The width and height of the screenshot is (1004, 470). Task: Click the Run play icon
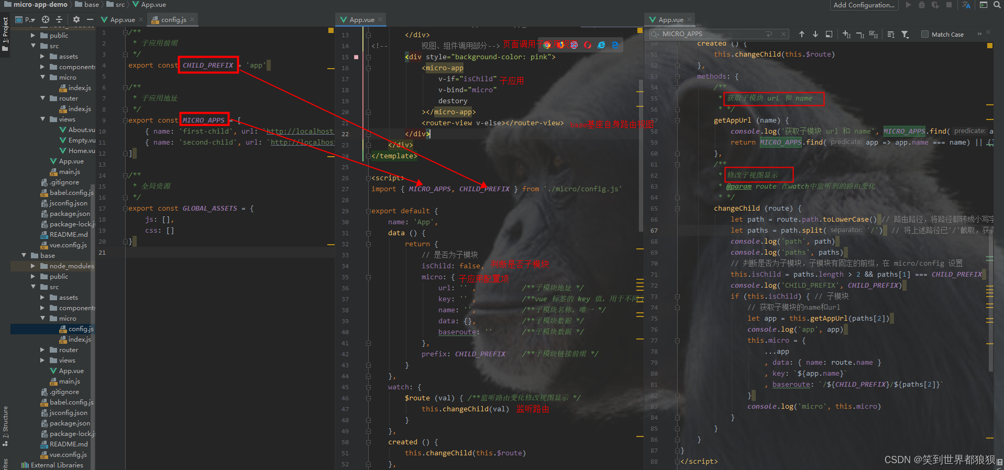(x=908, y=5)
